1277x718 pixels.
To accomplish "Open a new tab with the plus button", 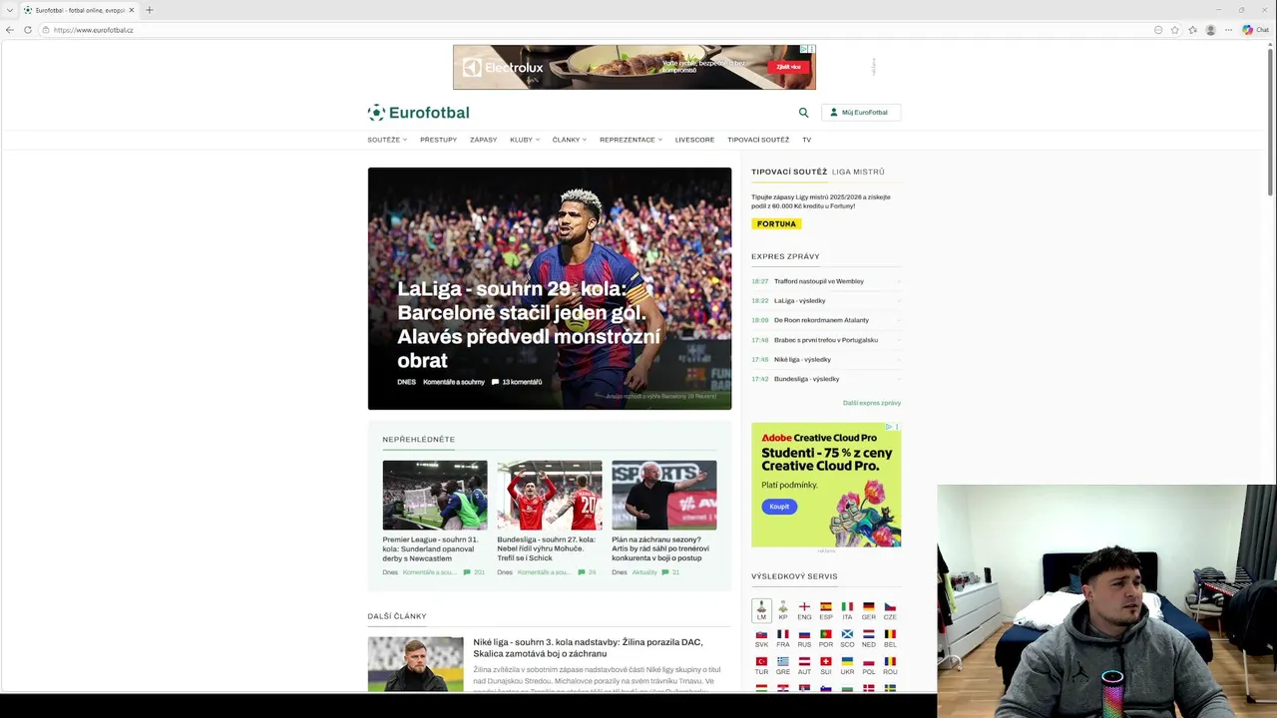I will 150,10.
